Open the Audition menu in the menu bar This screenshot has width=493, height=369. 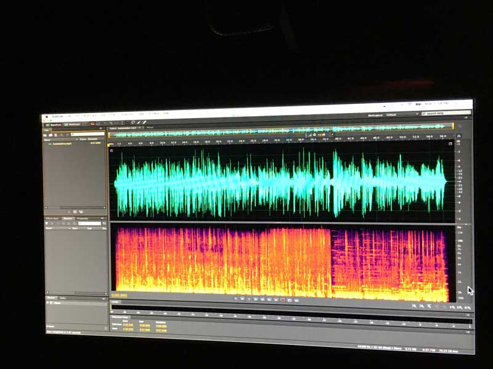[x=57, y=116]
